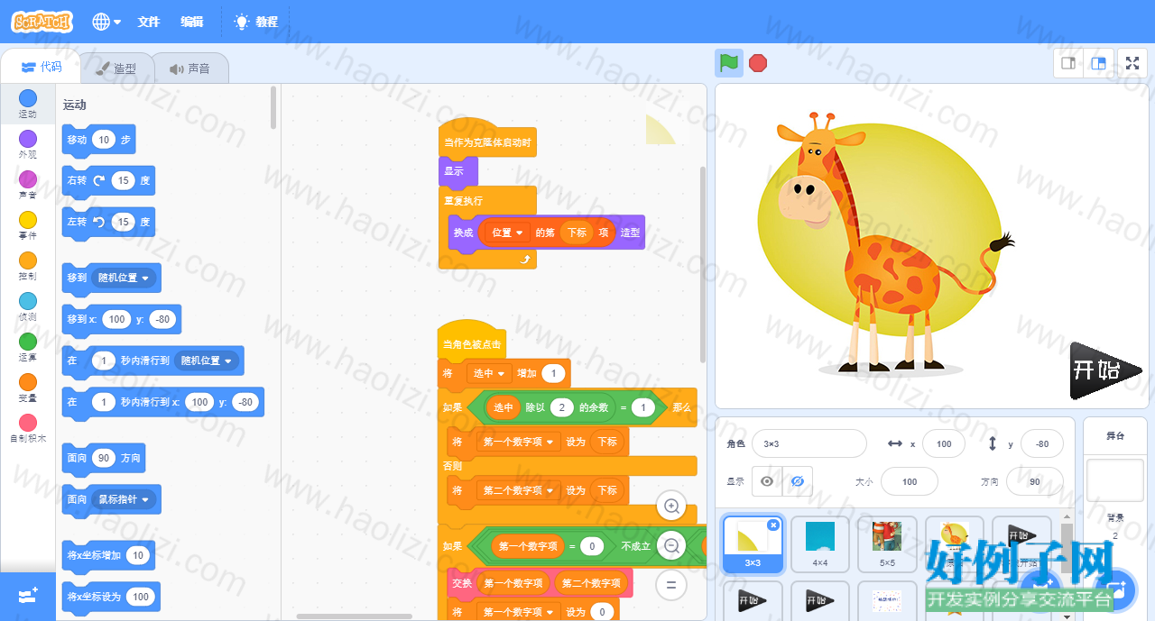Click the green flag to run

pos(729,63)
